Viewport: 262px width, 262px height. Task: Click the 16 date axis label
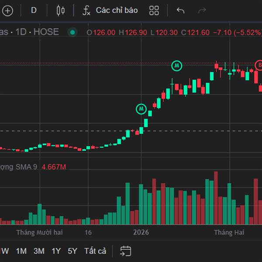(x=88, y=232)
